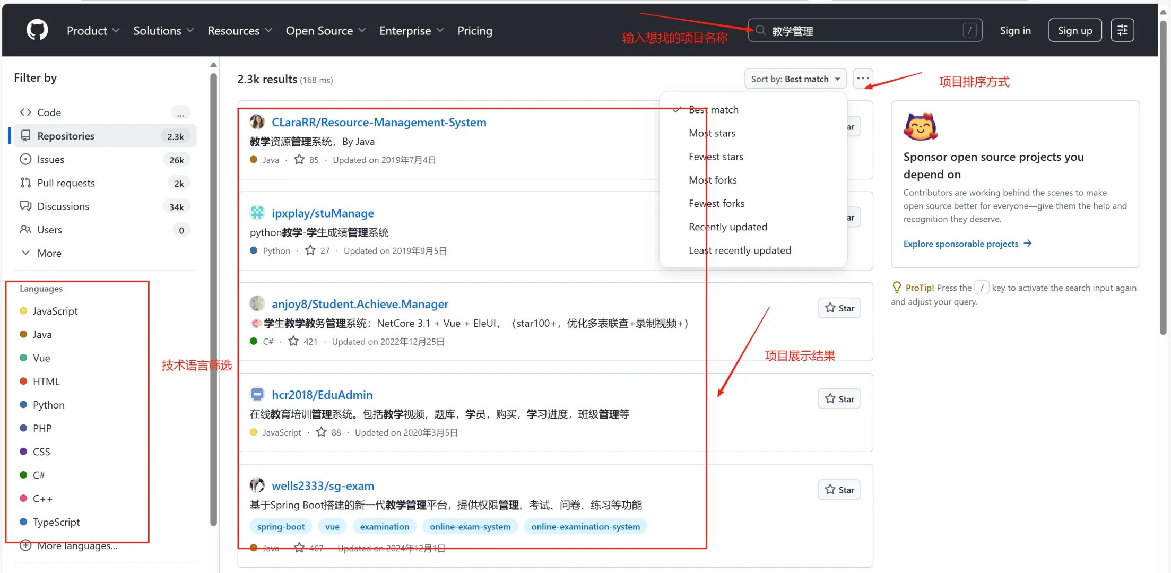
Task: Click the Issues icon in the filter sidebar
Action: point(25,159)
